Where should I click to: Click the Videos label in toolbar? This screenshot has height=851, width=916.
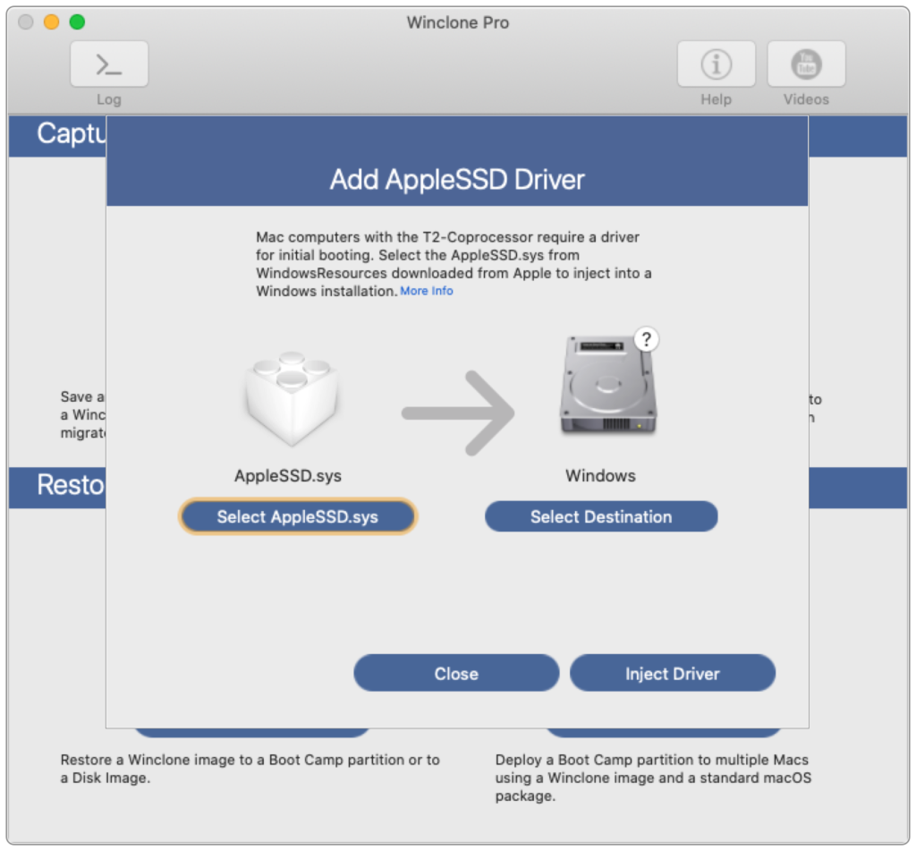[806, 99]
